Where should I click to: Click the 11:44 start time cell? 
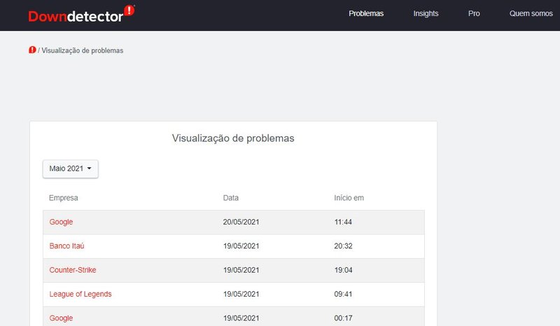343,222
